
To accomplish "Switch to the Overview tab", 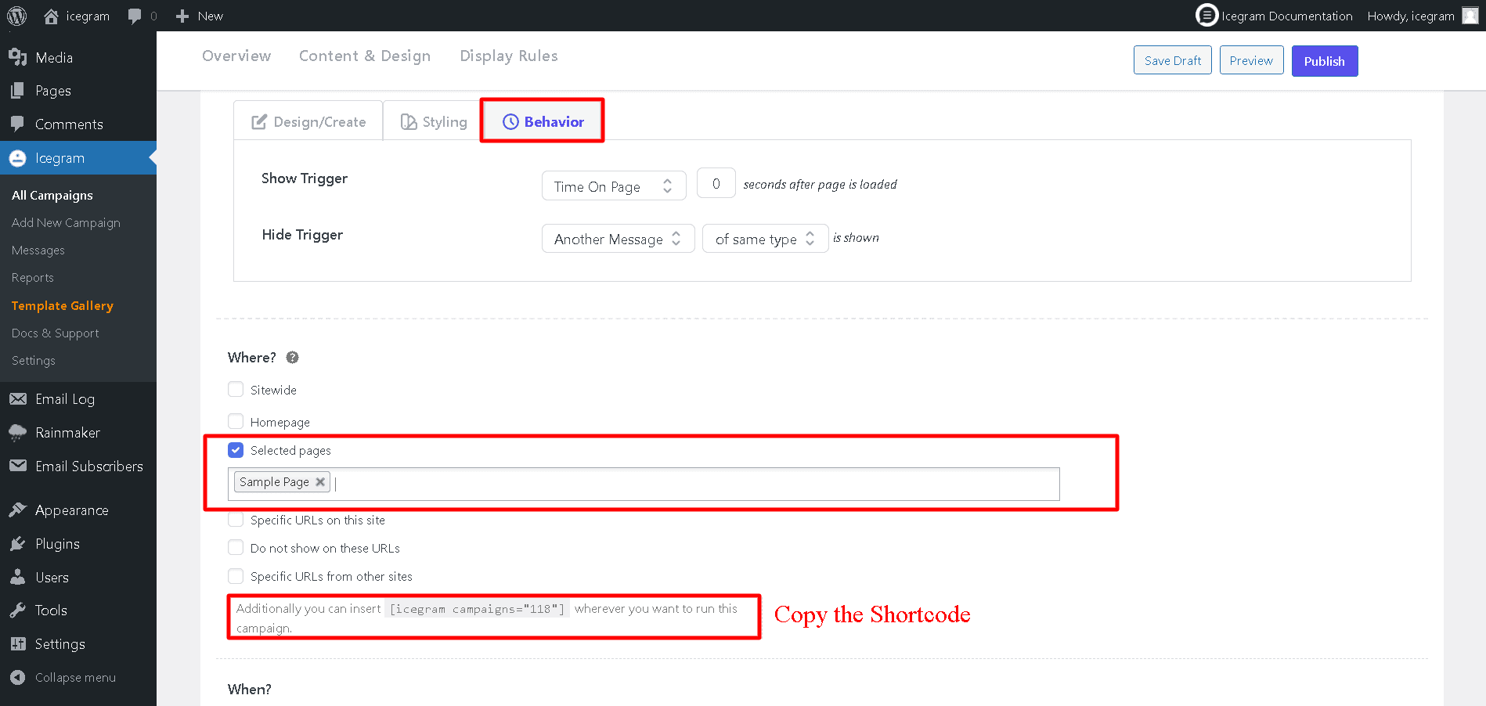I will (x=236, y=56).
